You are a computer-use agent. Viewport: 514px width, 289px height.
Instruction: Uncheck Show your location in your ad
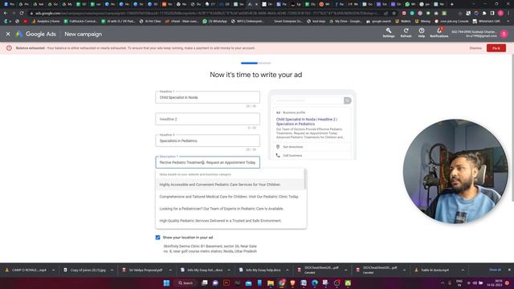coord(157,238)
